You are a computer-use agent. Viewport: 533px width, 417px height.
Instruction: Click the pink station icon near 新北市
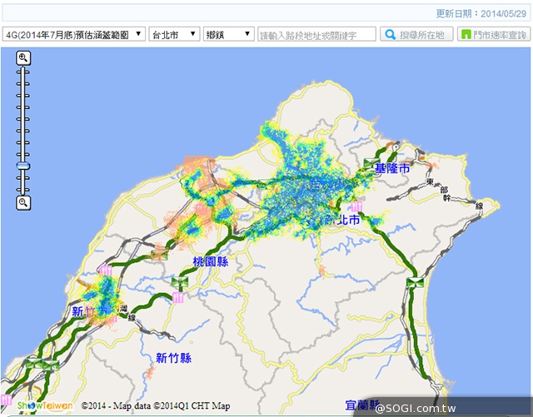coord(356,206)
